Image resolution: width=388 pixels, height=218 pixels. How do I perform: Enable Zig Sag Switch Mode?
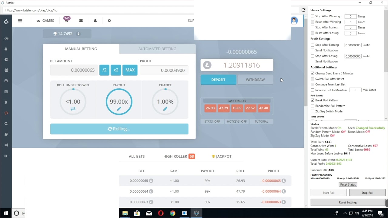click(313, 111)
